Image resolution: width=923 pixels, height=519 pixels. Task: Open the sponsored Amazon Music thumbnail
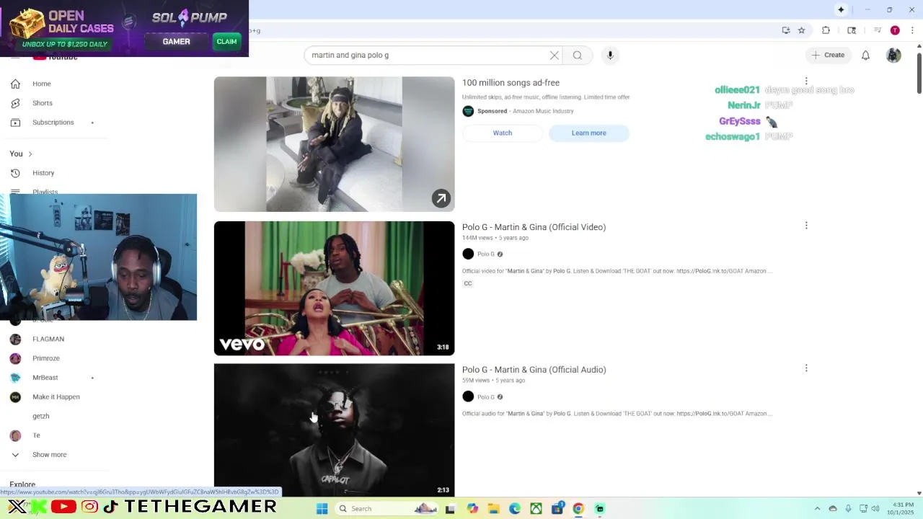tap(334, 144)
